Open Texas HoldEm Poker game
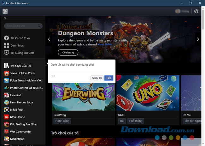The image size is (205, 146). point(22,73)
